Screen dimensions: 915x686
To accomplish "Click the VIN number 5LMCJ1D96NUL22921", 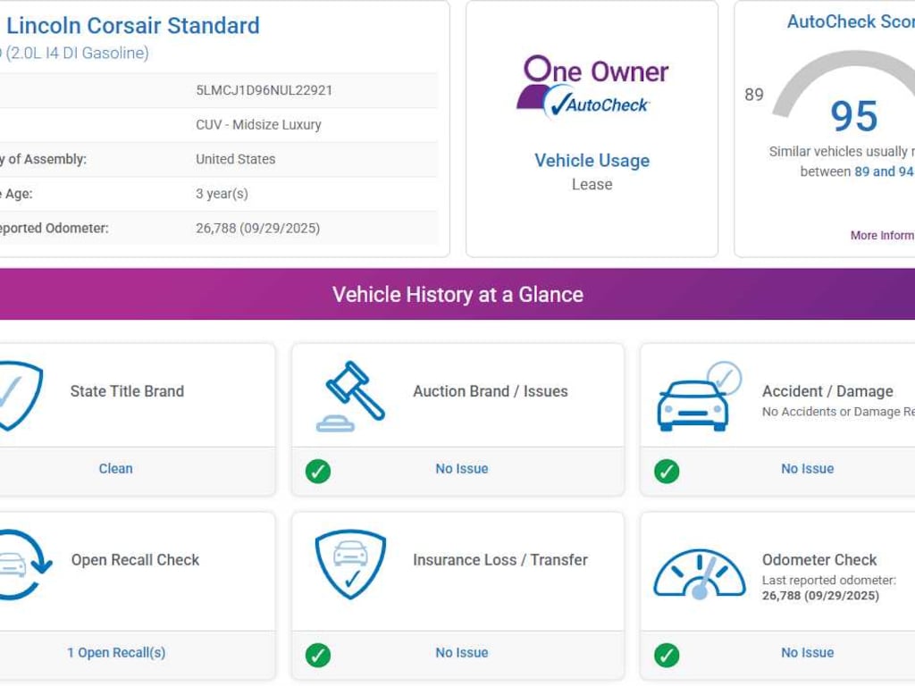I will (x=264, y=90).
